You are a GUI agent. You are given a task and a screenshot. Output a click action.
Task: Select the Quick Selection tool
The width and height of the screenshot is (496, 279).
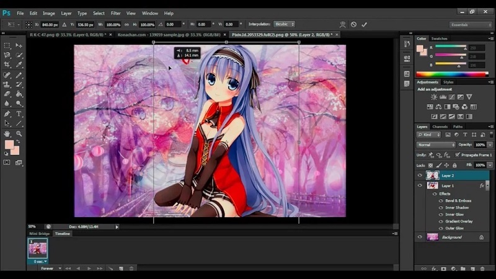point(19,55)
